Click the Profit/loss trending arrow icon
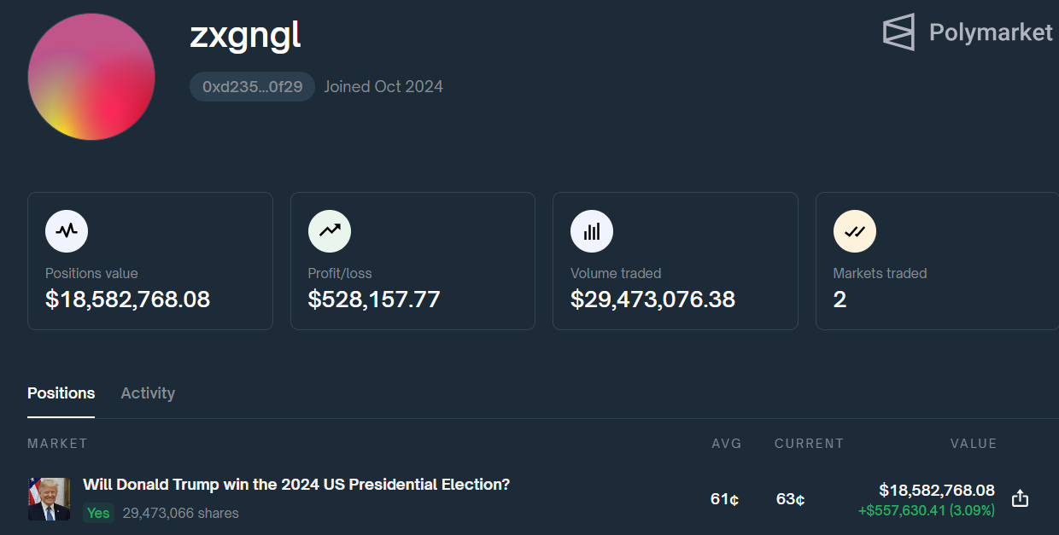Screen dimensions: 1059x535 tap(330, 231)
